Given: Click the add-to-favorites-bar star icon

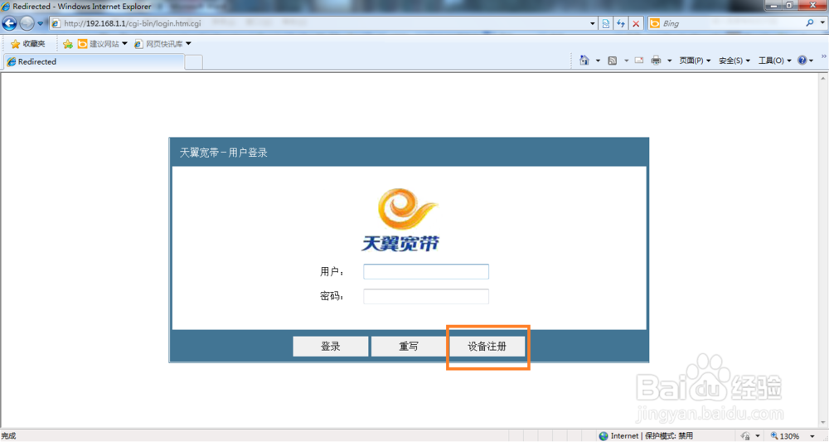Looking at the screenshot, I should point(68,44).
